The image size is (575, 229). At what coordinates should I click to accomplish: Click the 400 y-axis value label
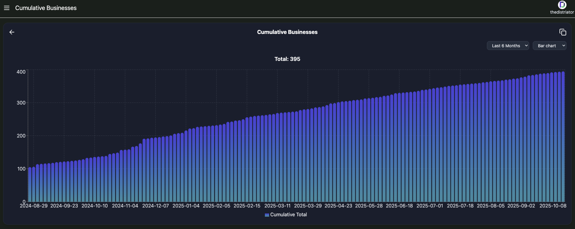coord(21,72)
